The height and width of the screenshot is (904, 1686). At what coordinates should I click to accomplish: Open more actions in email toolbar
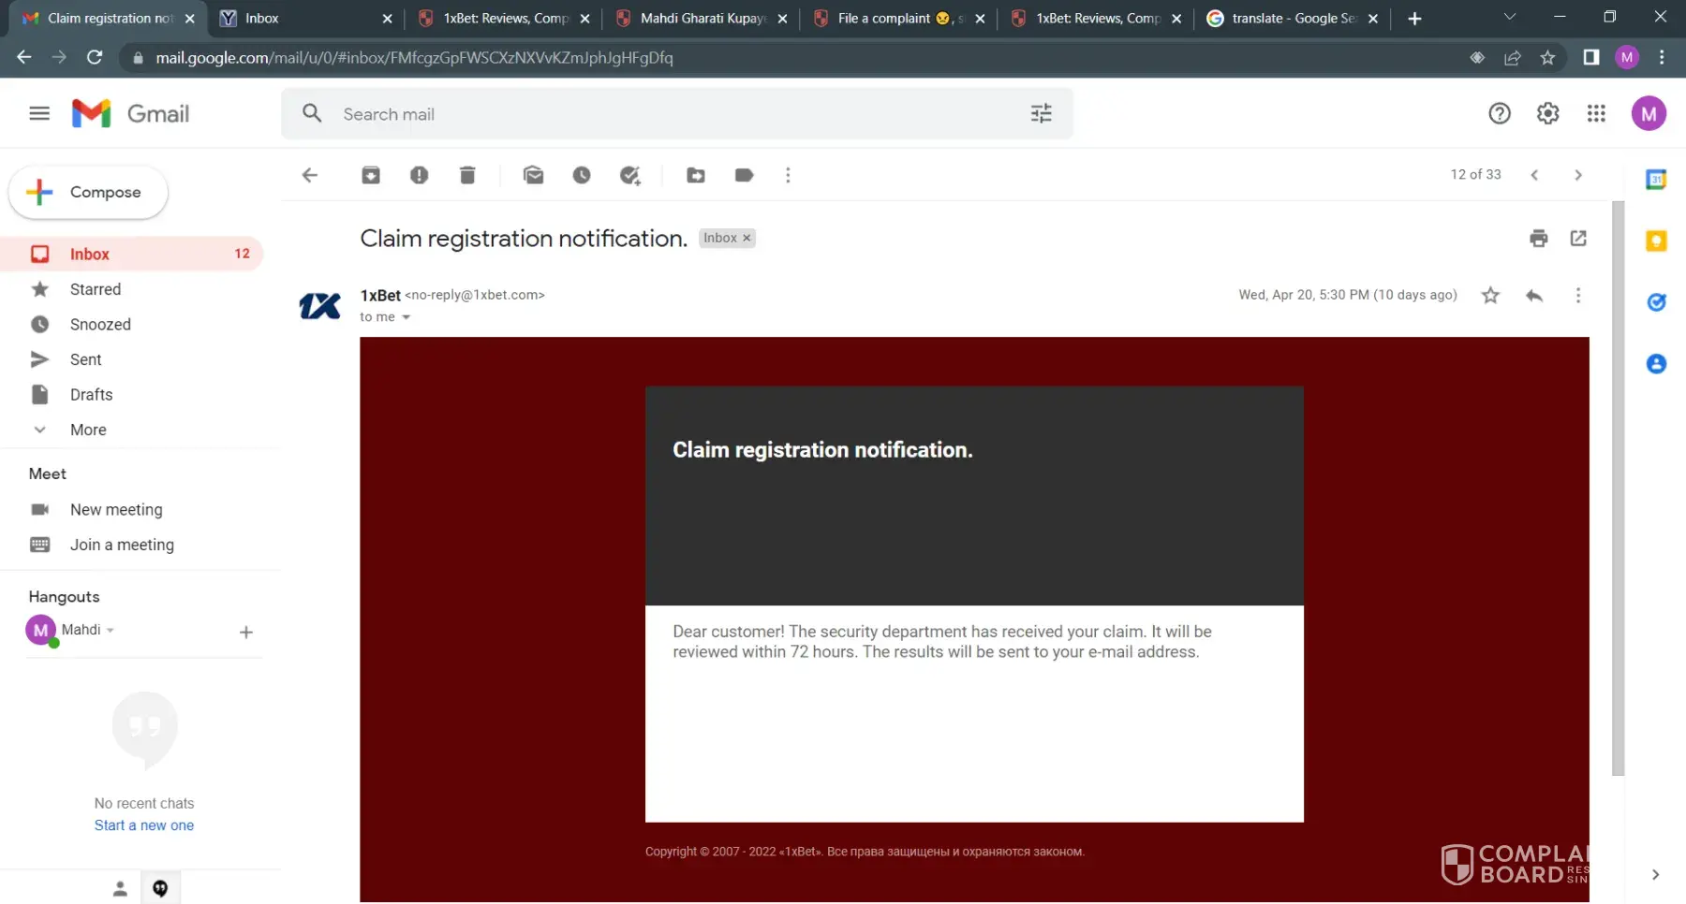[788, 175]
